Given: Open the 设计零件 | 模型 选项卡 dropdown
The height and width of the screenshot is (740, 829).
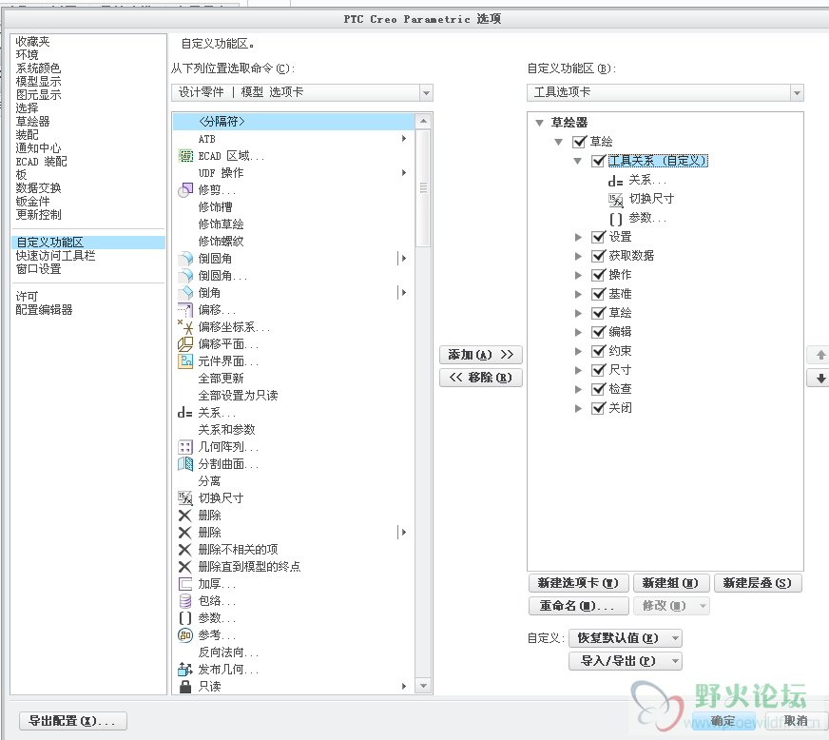Looking at the screenshot, I should (426, 92).
